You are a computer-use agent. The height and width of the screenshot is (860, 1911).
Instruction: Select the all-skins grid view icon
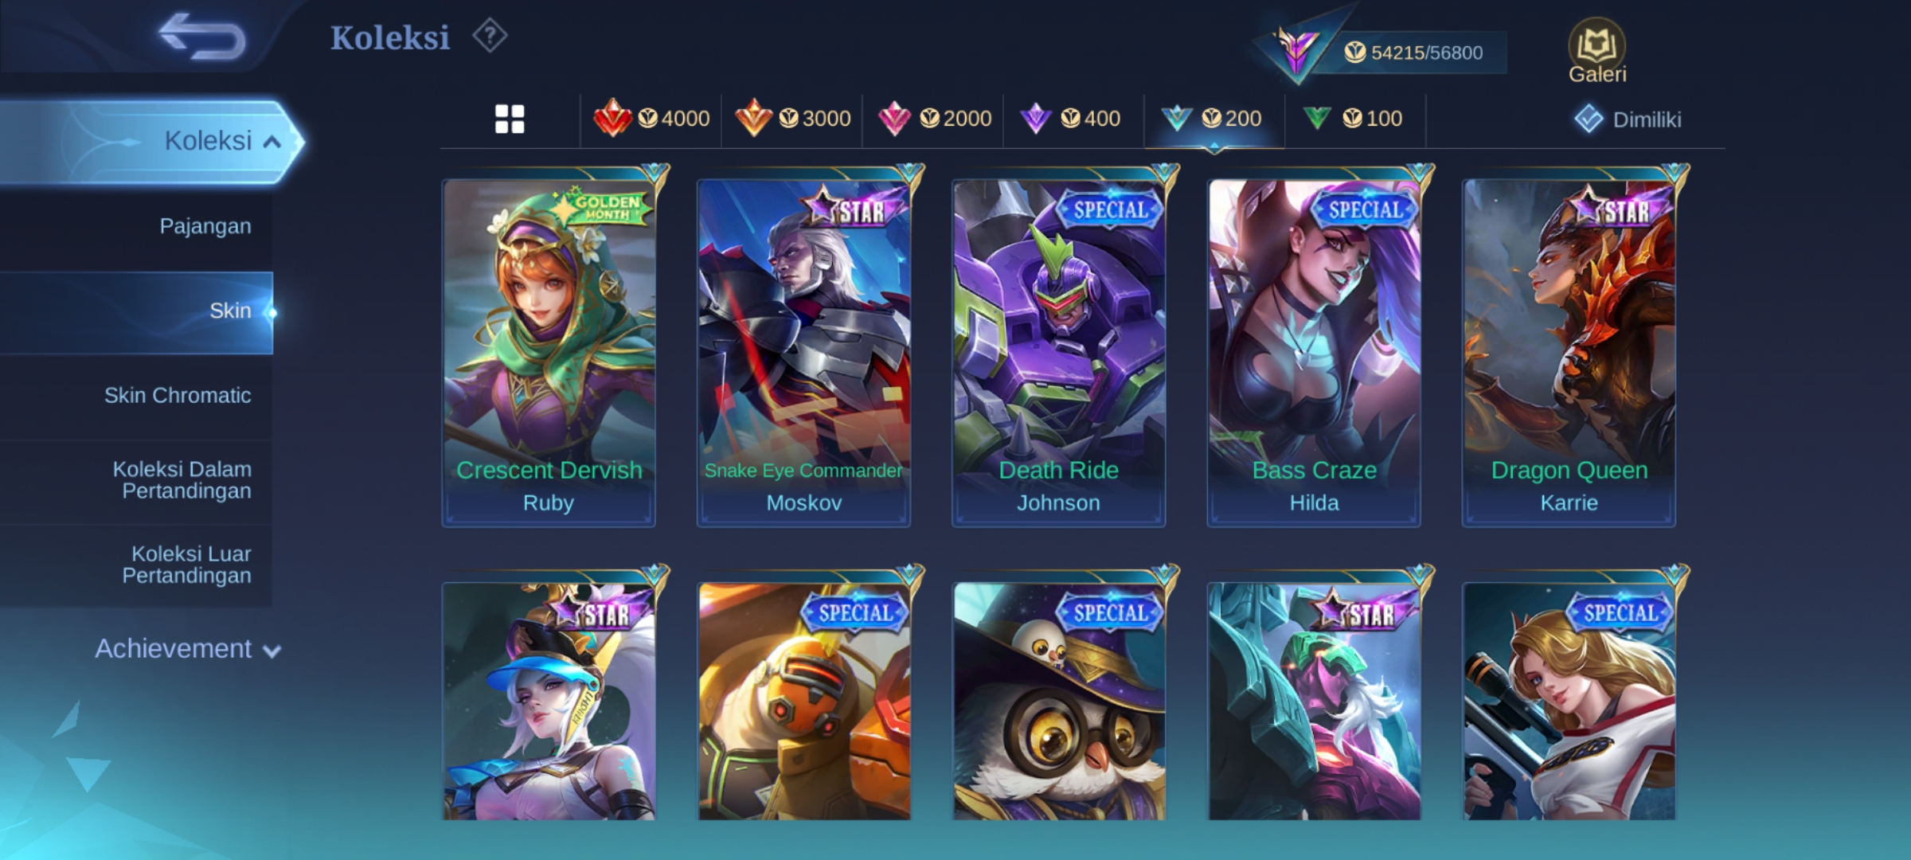pos(510,119)
